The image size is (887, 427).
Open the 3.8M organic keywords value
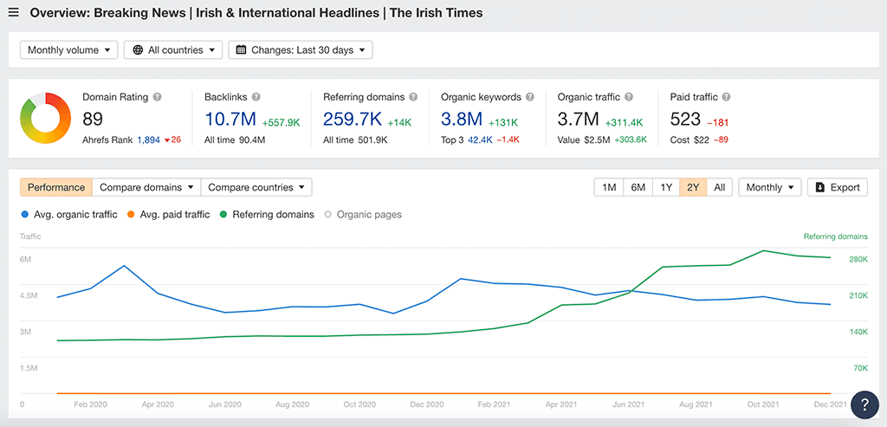click(x=462, y=120)
